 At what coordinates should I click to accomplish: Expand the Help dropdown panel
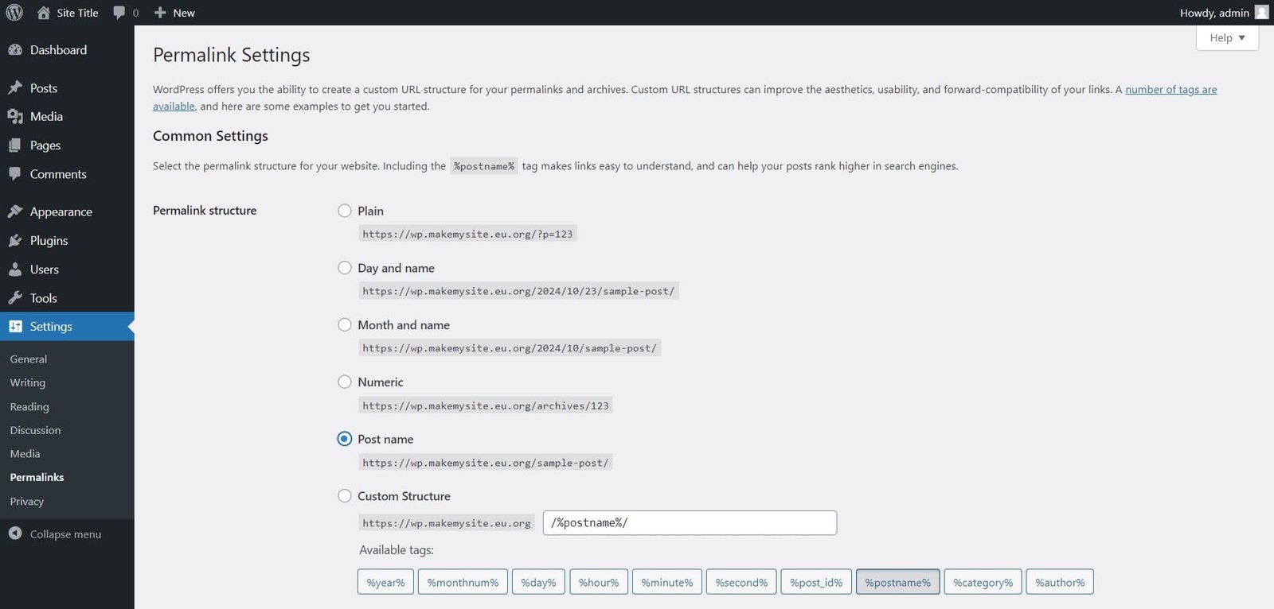pyautogui.click(x=1226, y=37)
